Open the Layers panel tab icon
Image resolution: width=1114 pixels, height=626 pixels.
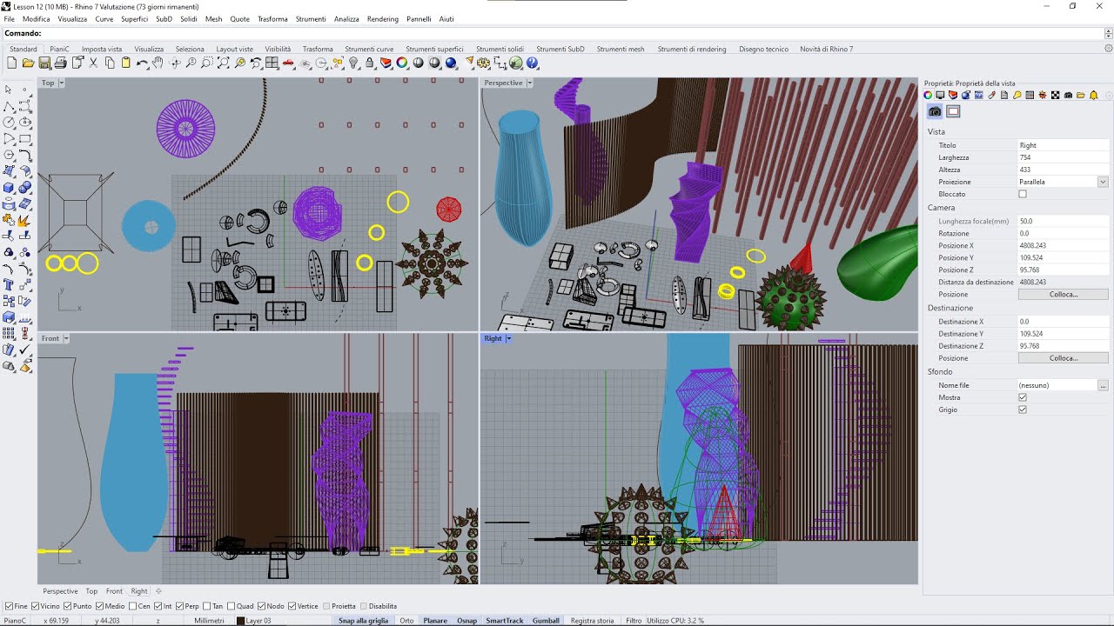pyautogui.click(x=953, y=95)
